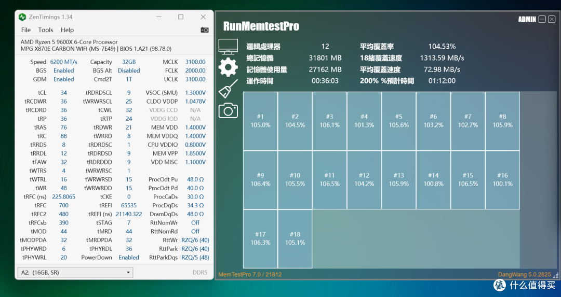Take a screenshot with RunMemtestPro camera icon
The image size is (561, 297).
coord(228,110)
